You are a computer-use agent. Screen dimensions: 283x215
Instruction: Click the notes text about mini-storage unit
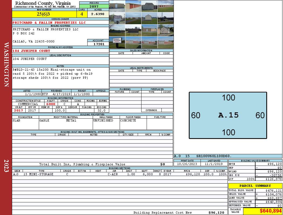(x=53, y=74)
